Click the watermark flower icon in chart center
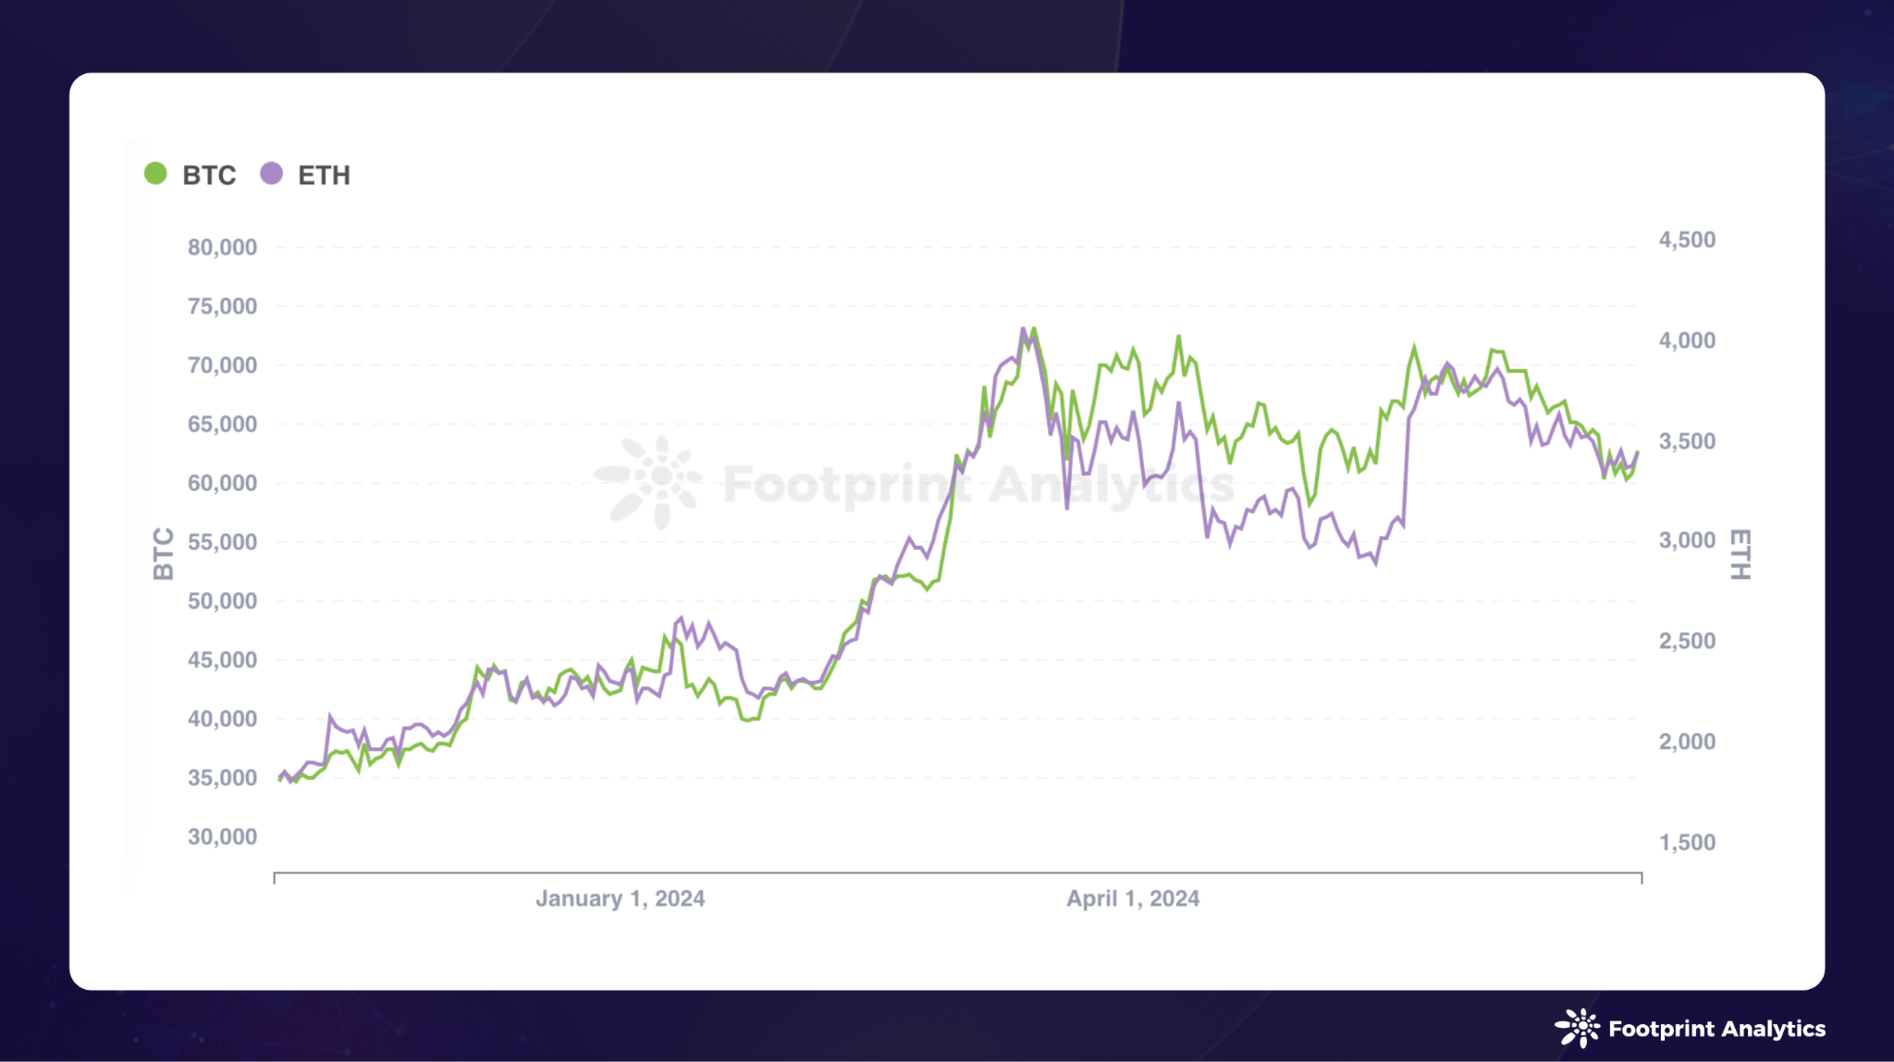Viewport: 1894px width, 1062px height. click(x=651, y=481)
